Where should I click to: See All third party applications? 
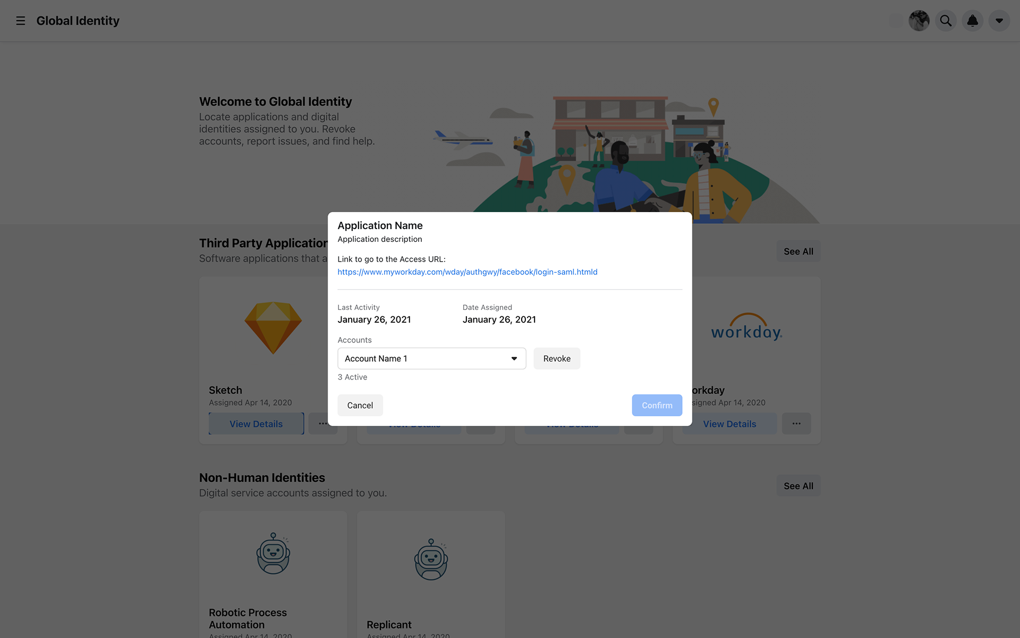798,251
